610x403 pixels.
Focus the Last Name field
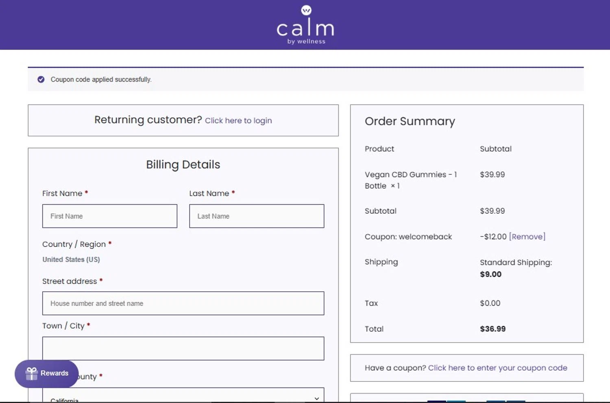[257, 216]
